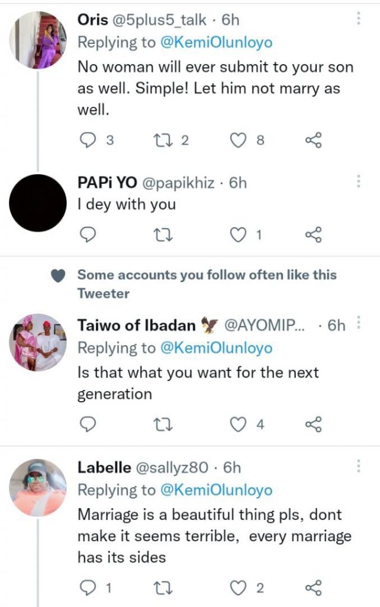Reply to Labelle's marriage tweet
The width and height of the screenshot is (380, 607).
point(87,587)
